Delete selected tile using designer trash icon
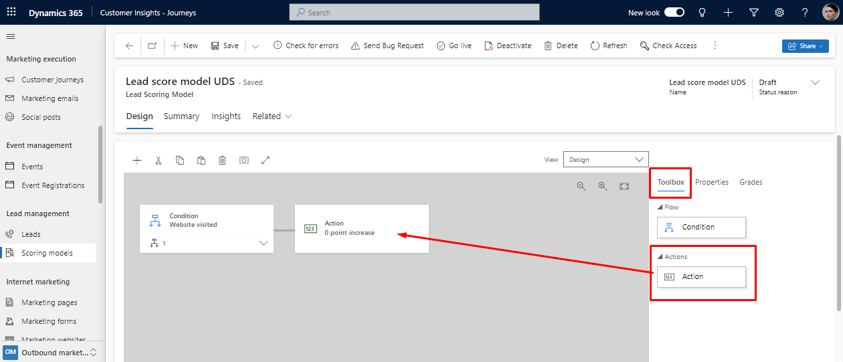Image resolution: width=843 pixels, height=362 pixels. point(223,161)
